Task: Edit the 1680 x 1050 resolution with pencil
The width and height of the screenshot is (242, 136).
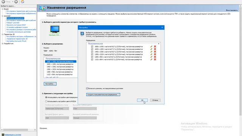Action: click(x=151, y=46)
